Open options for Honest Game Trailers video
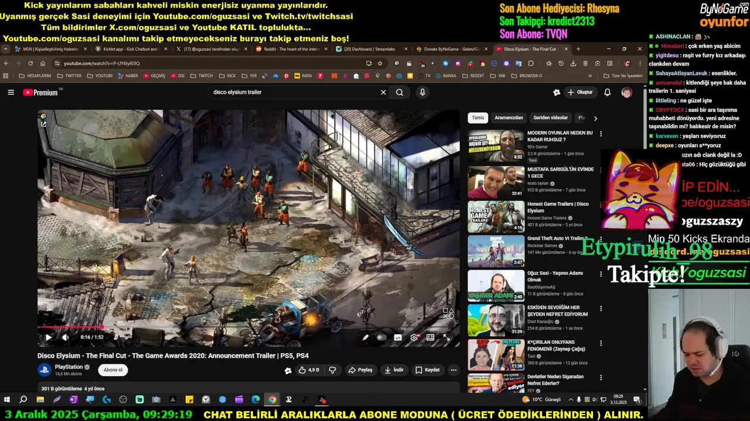 pos(601,205)
